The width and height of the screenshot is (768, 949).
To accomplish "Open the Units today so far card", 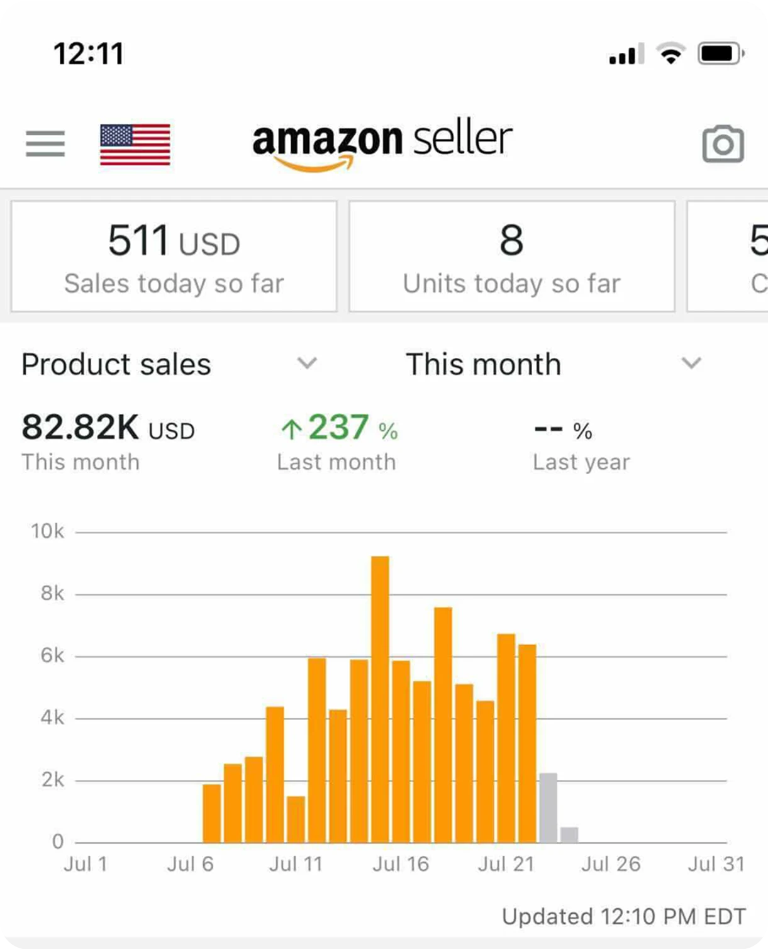I will (511, 257).
